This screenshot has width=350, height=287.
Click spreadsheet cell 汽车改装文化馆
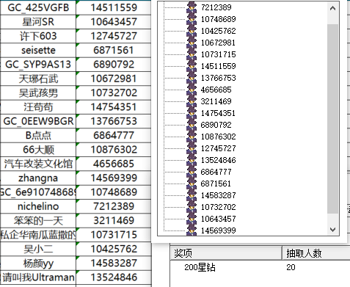point(38,164)
